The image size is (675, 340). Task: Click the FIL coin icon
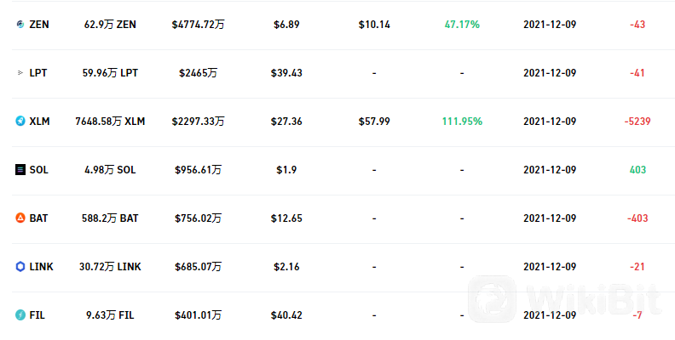tap(20, 315)
